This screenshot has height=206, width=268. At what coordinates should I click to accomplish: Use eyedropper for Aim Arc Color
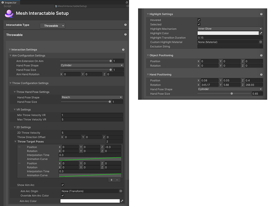(x=122, y=201)
